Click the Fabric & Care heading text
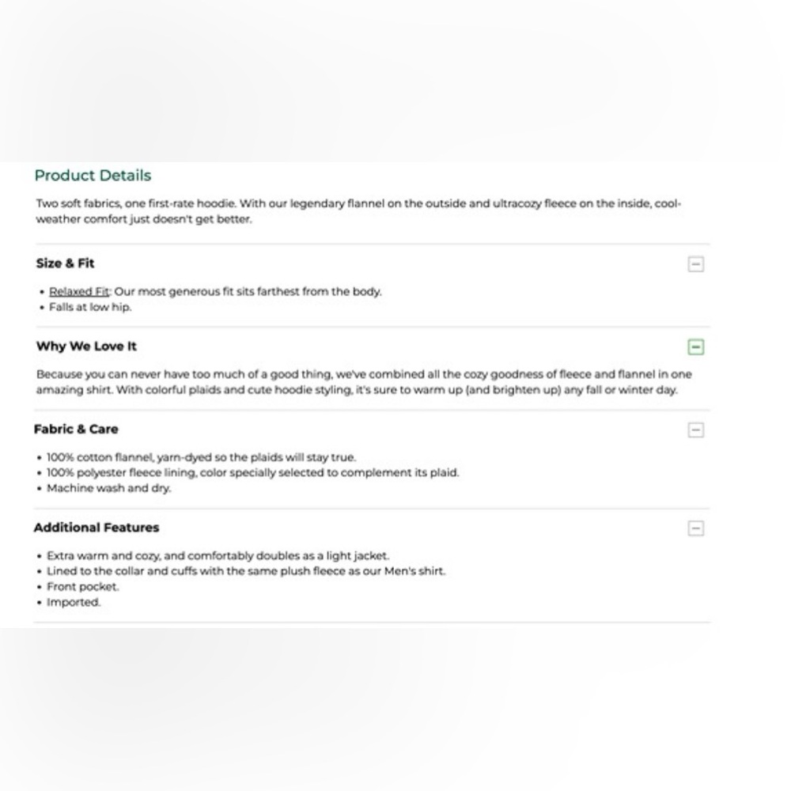The image size is (791, 791). coord(76,430)
